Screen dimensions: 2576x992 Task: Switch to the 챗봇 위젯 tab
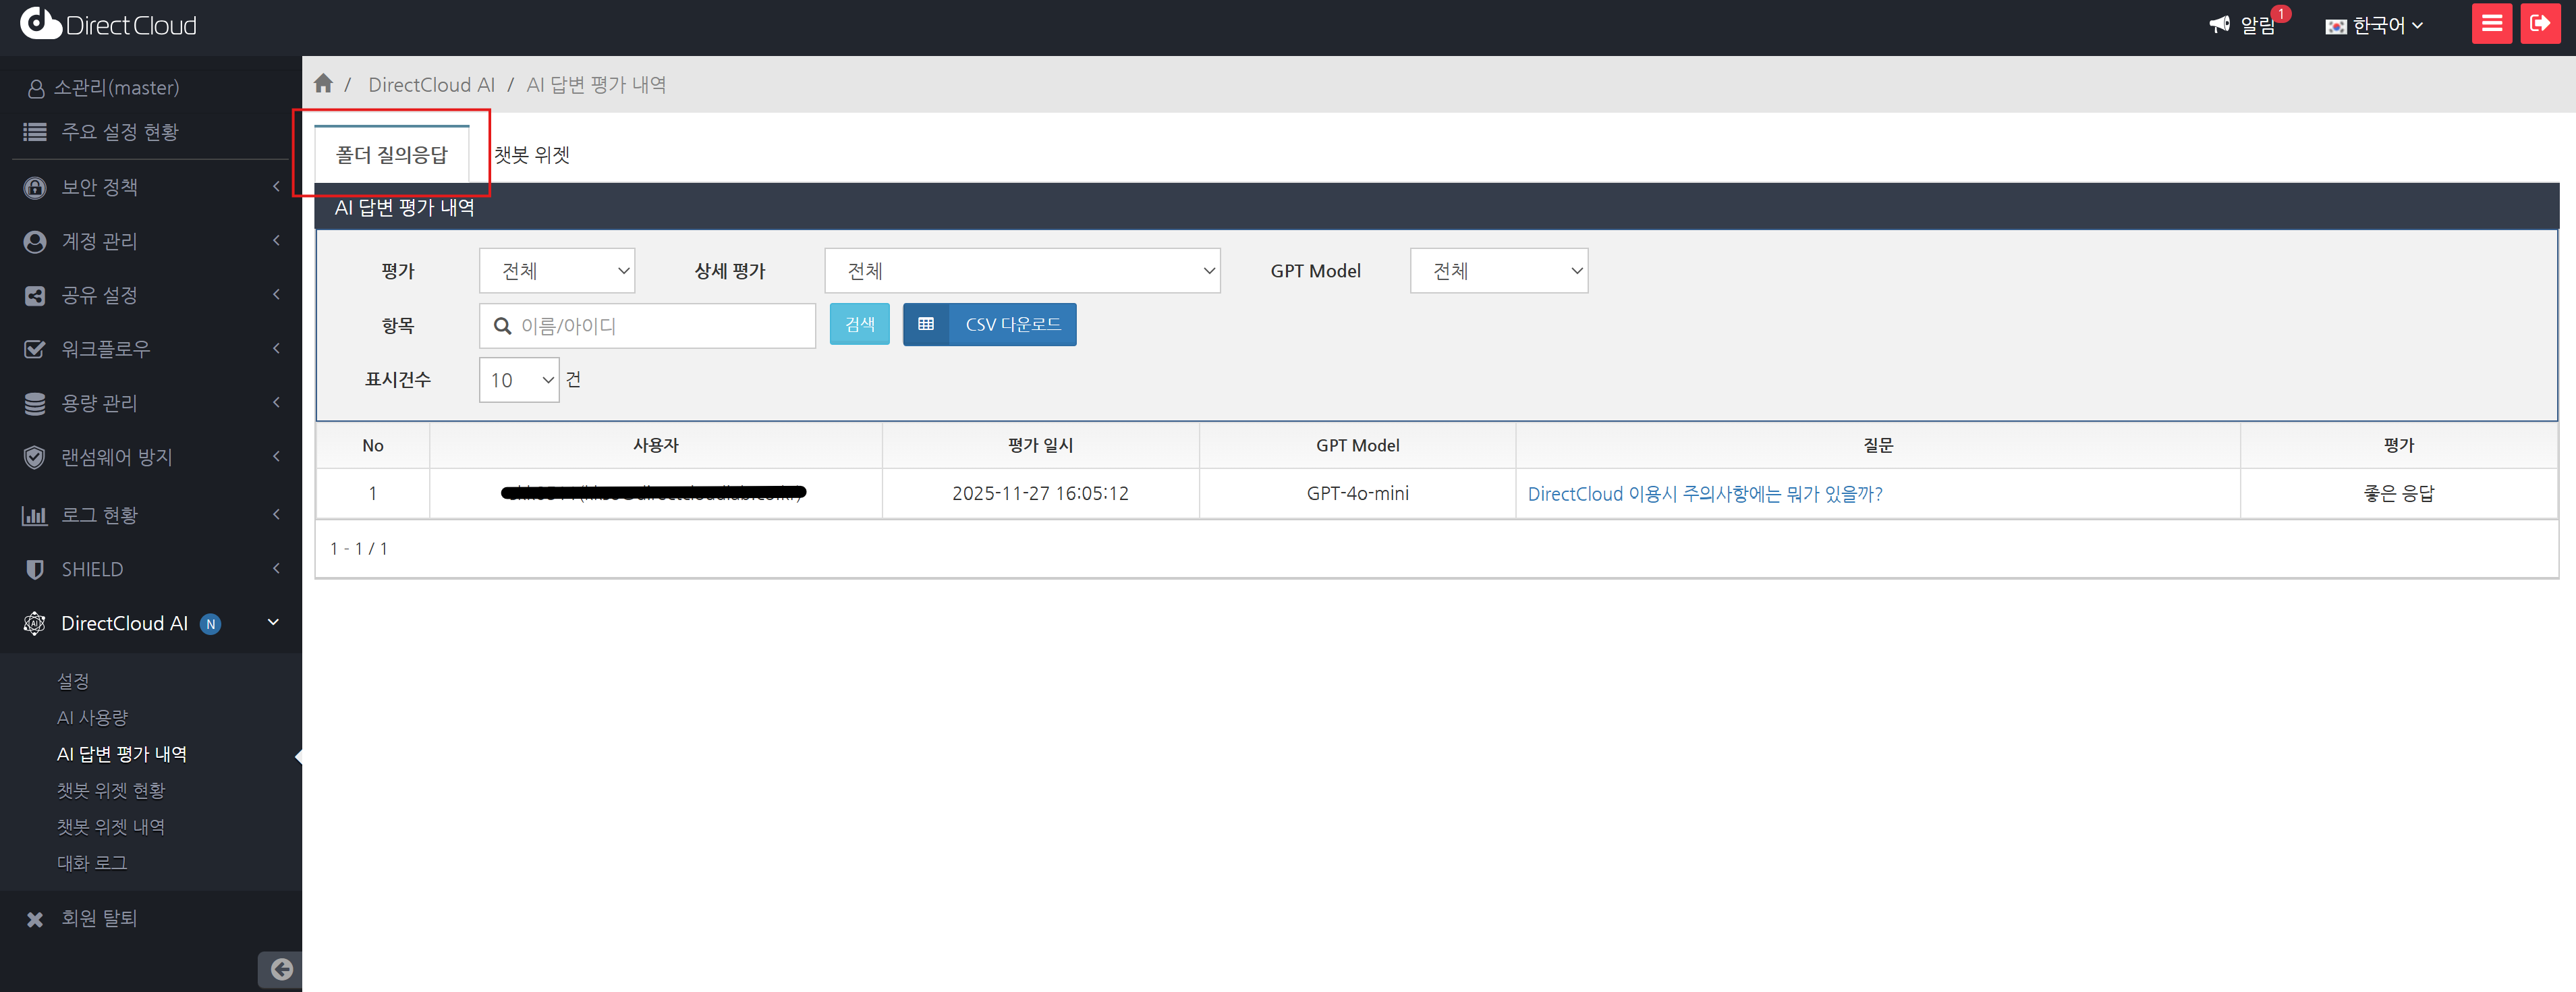(x=531, y=155)
